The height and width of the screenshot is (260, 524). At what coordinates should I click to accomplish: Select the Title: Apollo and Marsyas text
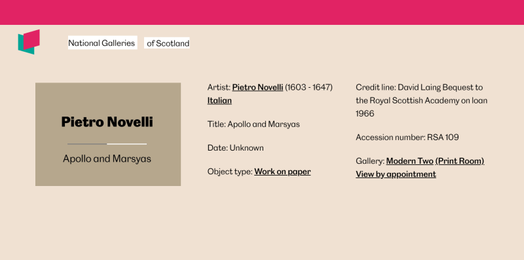coord(253,124)
